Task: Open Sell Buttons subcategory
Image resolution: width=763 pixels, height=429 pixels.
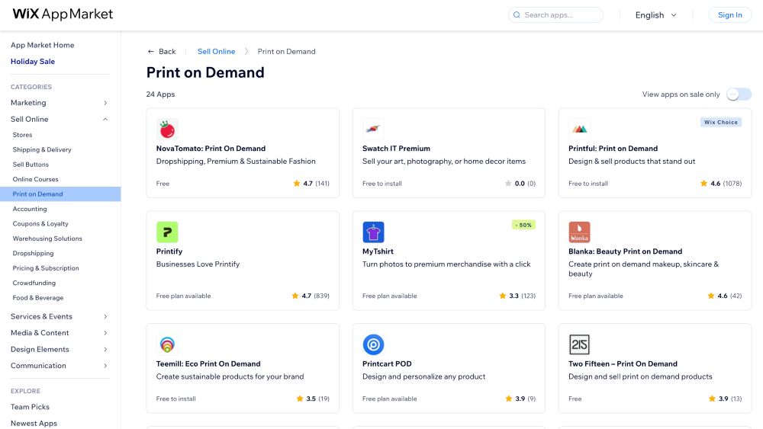Action: [31, 165]
